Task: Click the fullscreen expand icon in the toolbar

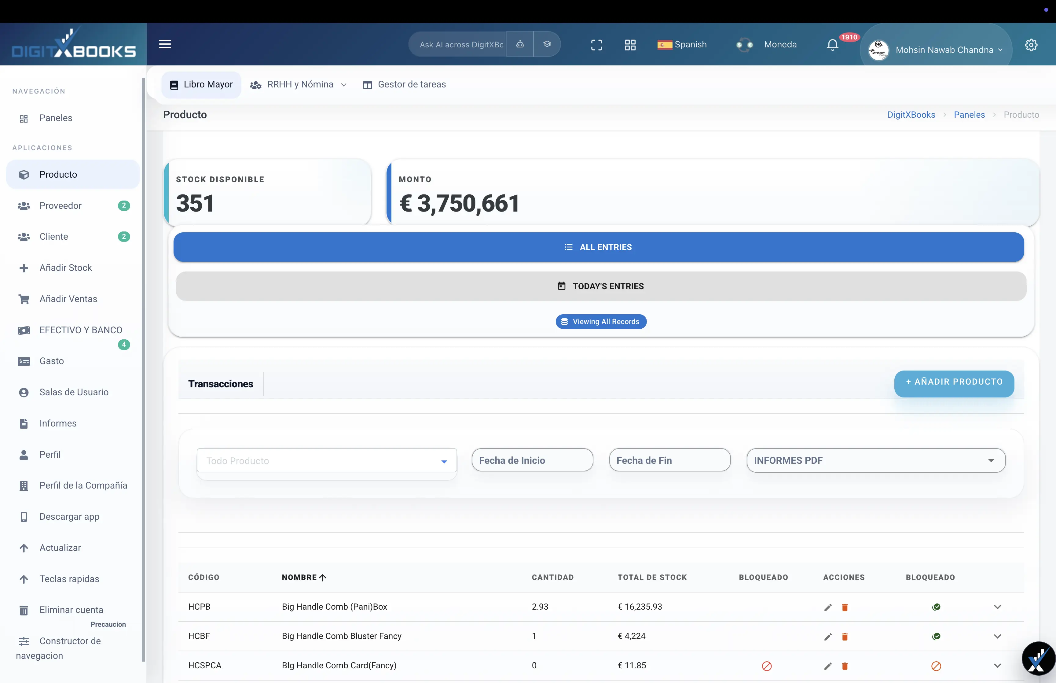Action: pyautogui.click(x=596, y=44)
